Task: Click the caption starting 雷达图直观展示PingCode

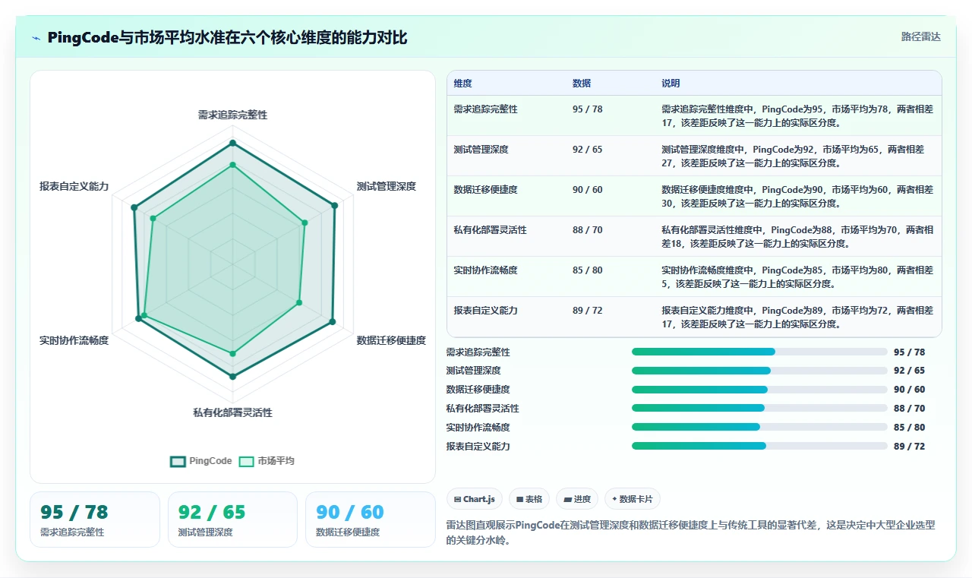Action: click(690, 532)
